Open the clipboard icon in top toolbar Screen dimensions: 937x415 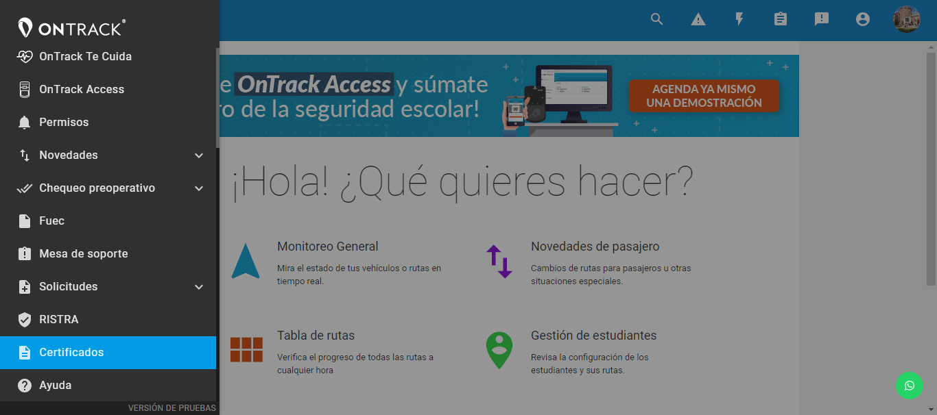click(x=780, y=19)
